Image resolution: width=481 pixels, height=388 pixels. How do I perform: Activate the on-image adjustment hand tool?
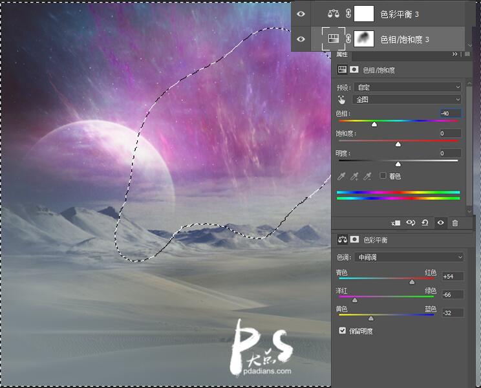point(341,100)
